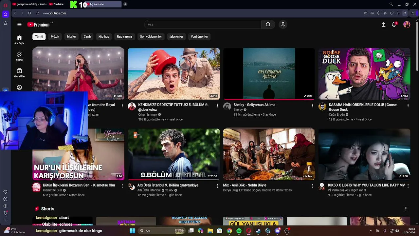This screenshot has height=236, width=419.
Task: Select the Canlı filter chip
Action: [87, 37]
